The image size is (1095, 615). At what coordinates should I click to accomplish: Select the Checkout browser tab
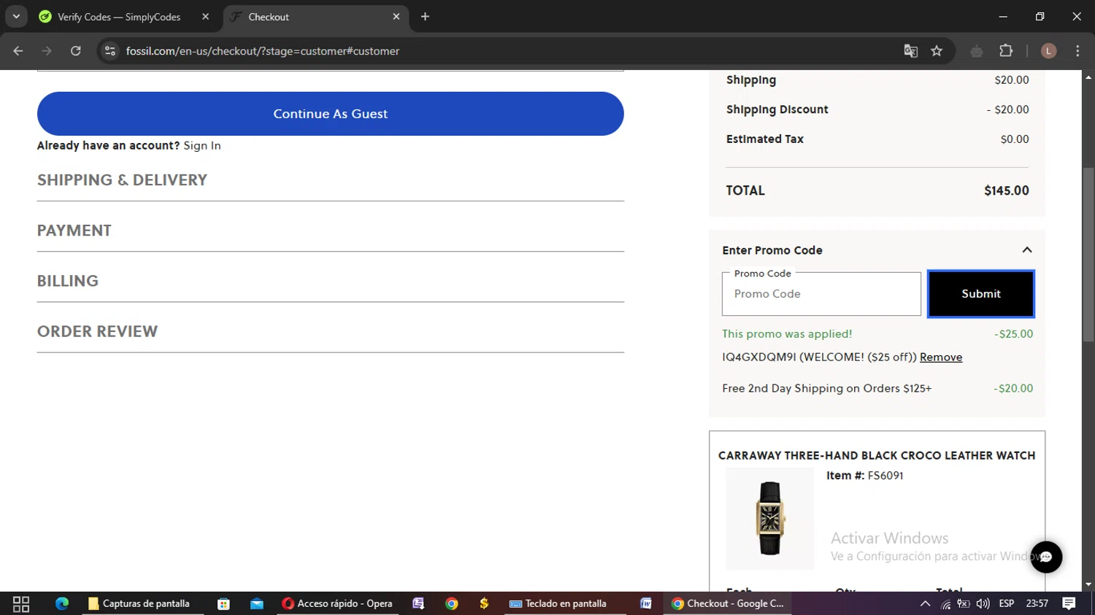pos(314,17)
